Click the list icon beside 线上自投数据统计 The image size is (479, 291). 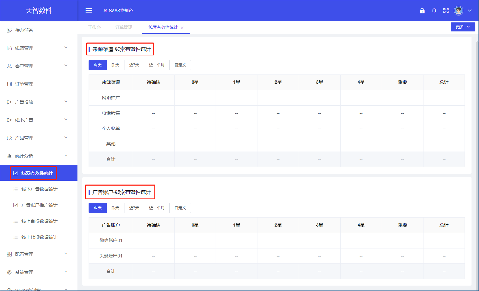tap(16, 221)
